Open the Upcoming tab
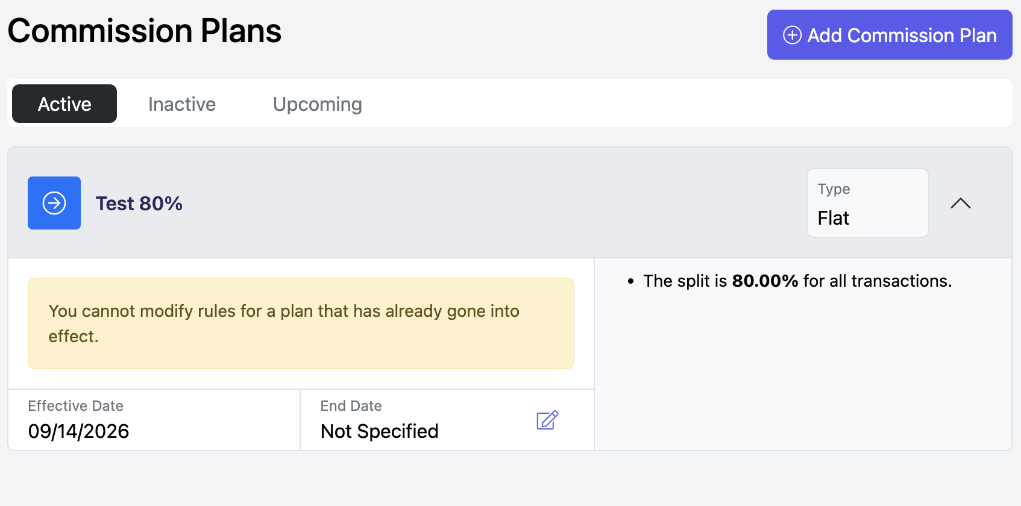This screenshot has height=506, width=1021. [318, 104]
